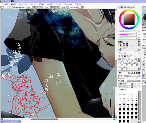The image size is (146, 123).
Task: Select the Watercolor (水彩筆) brush tool
Action: [x=136, y=60]
